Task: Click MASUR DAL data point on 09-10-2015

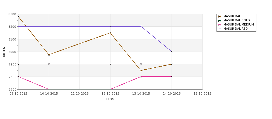Action: (18, 16)
